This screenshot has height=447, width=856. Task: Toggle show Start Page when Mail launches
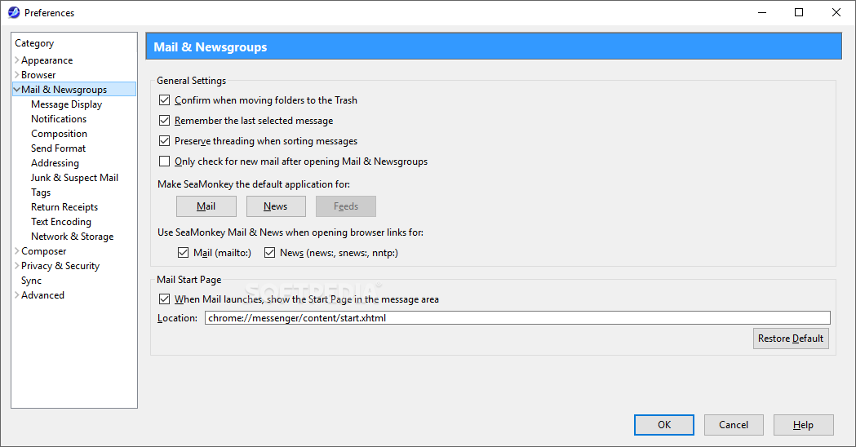click(164, 299)
